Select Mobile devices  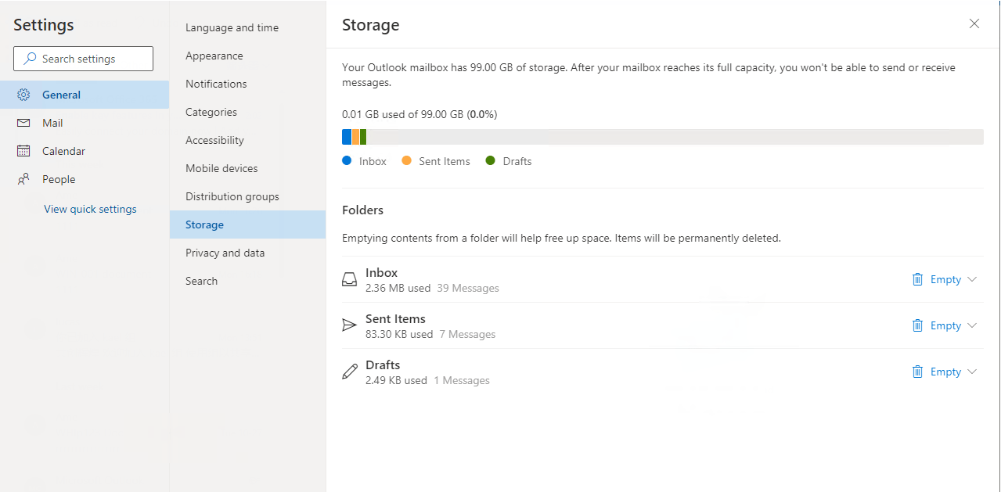point(247,168)
